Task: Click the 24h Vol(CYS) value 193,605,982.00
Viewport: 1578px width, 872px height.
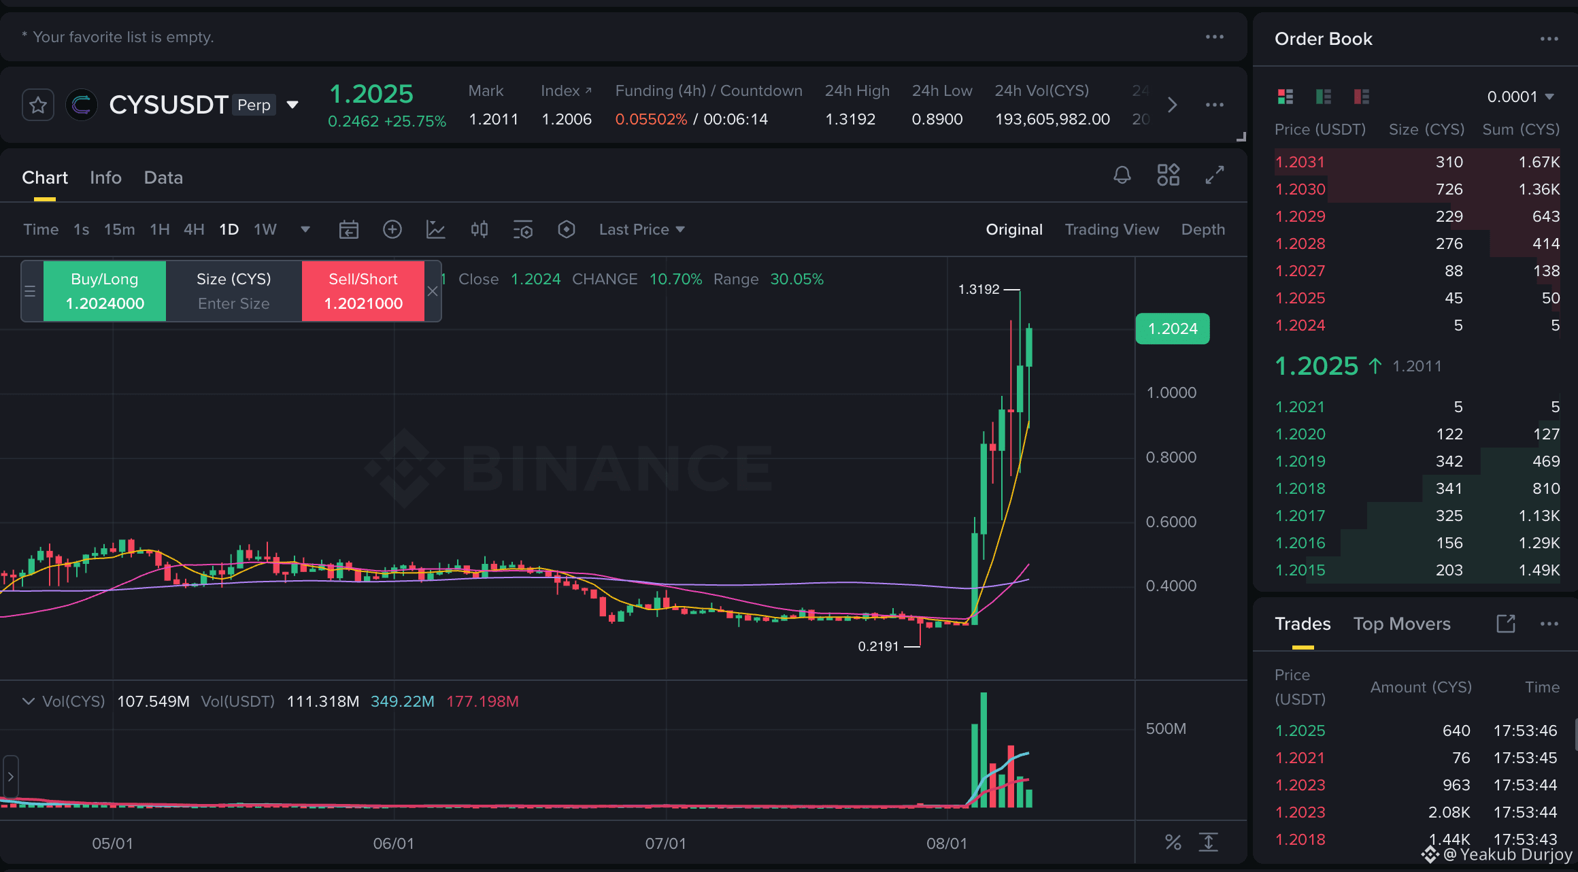Action: (1052, 119)
